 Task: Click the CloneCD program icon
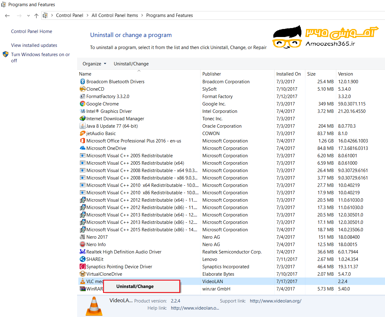(82, 89)
